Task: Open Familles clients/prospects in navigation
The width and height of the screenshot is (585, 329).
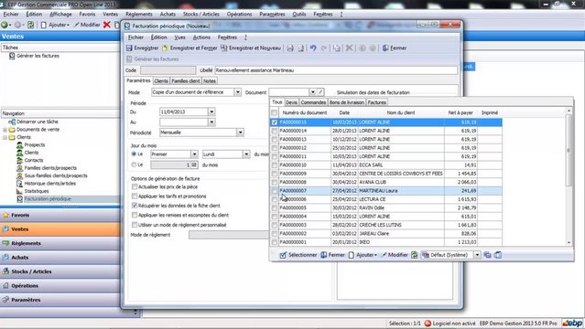Action: point(50,168)
